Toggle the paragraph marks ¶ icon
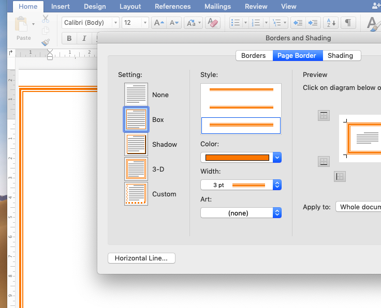This screenshot has width=381, height=308. 348,23
